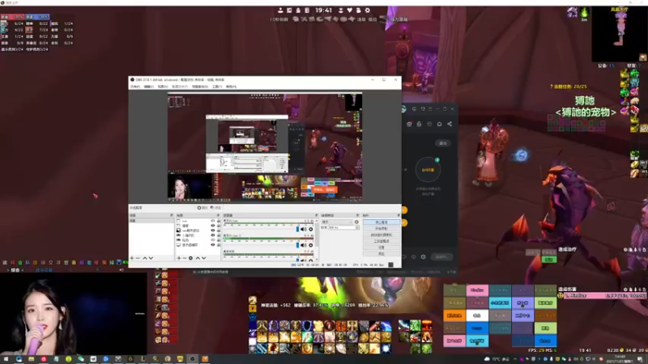Open the Windows Start menu

[6, 359]
